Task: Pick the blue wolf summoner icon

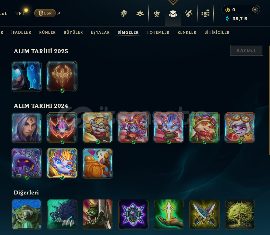Action: [x=62, y=215]
